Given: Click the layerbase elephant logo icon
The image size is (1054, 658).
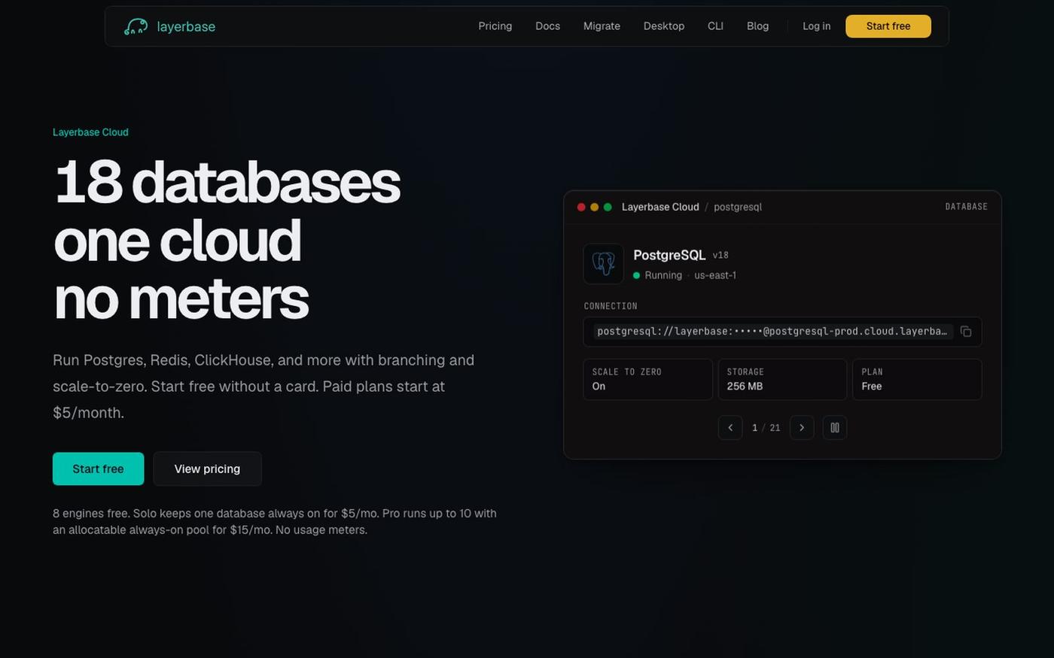Looking at the screenshot, I should click(136, 26).
